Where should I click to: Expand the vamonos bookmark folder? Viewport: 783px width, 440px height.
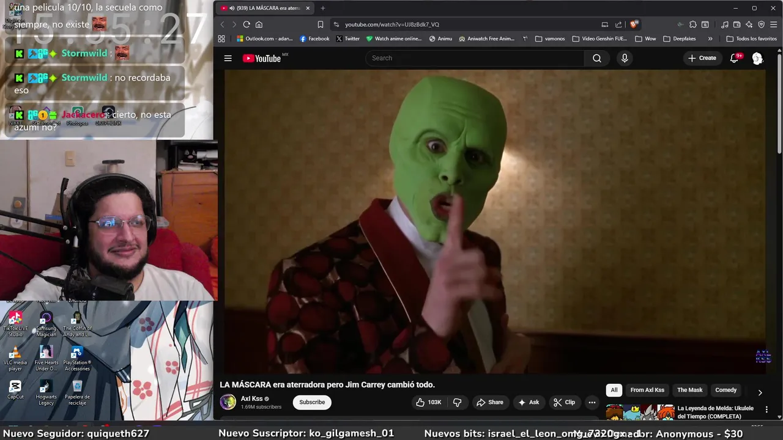[x=550, y=38]
